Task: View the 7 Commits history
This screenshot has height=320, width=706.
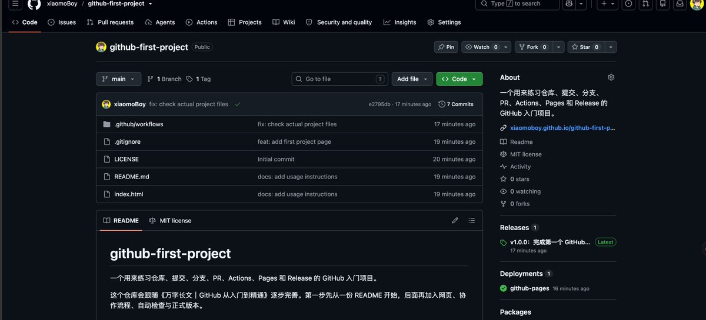Action: 456,104
